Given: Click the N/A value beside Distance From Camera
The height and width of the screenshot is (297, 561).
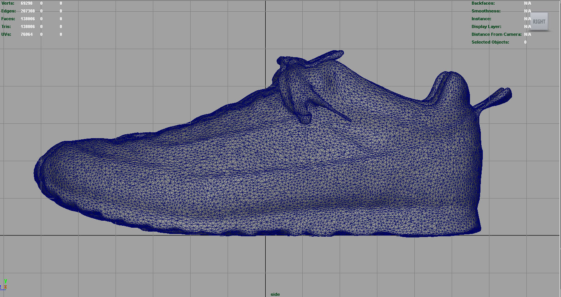Looking at the screenshot, I should coord(528,34).
